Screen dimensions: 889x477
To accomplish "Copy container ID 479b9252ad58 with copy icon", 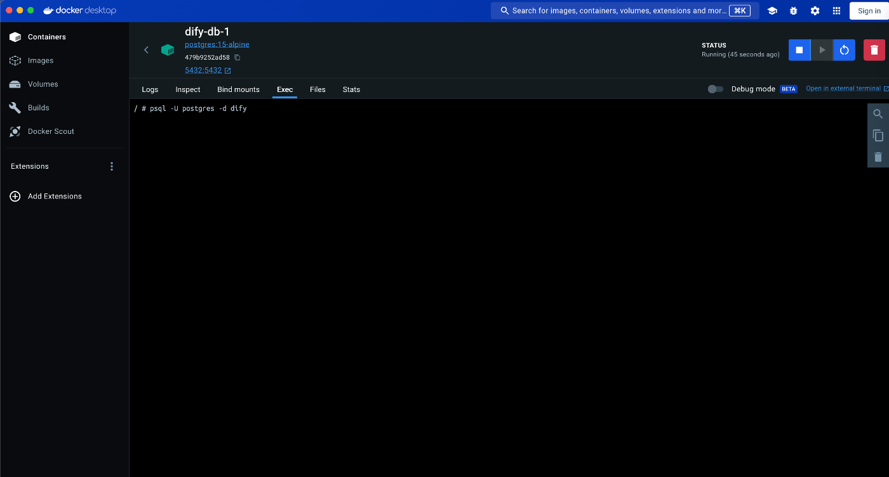I will click(237, 57).
